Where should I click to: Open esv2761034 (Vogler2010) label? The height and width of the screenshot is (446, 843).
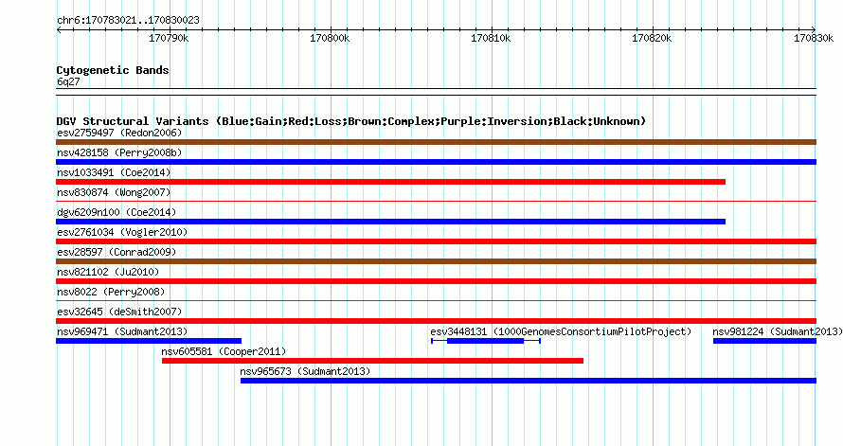click(122, 232)
